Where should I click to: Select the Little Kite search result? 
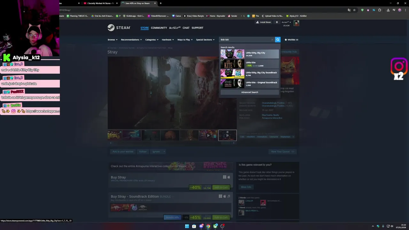[250, 64]
